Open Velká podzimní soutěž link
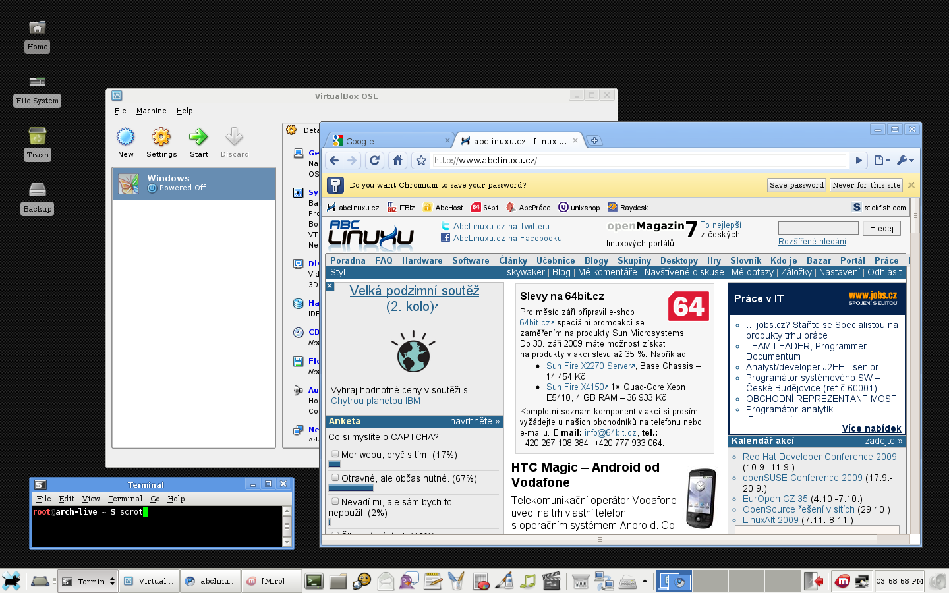The width and height of the screenshot is (949, 593). 414,298
